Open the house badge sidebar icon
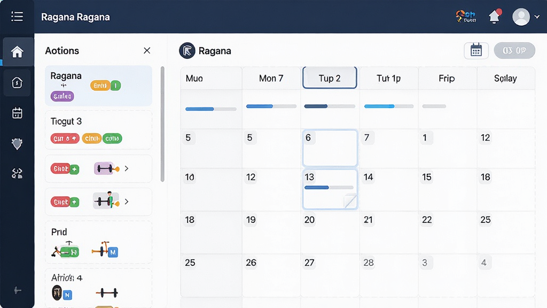The width and height of the screenshot is (547, 308). tap(17, 83)
